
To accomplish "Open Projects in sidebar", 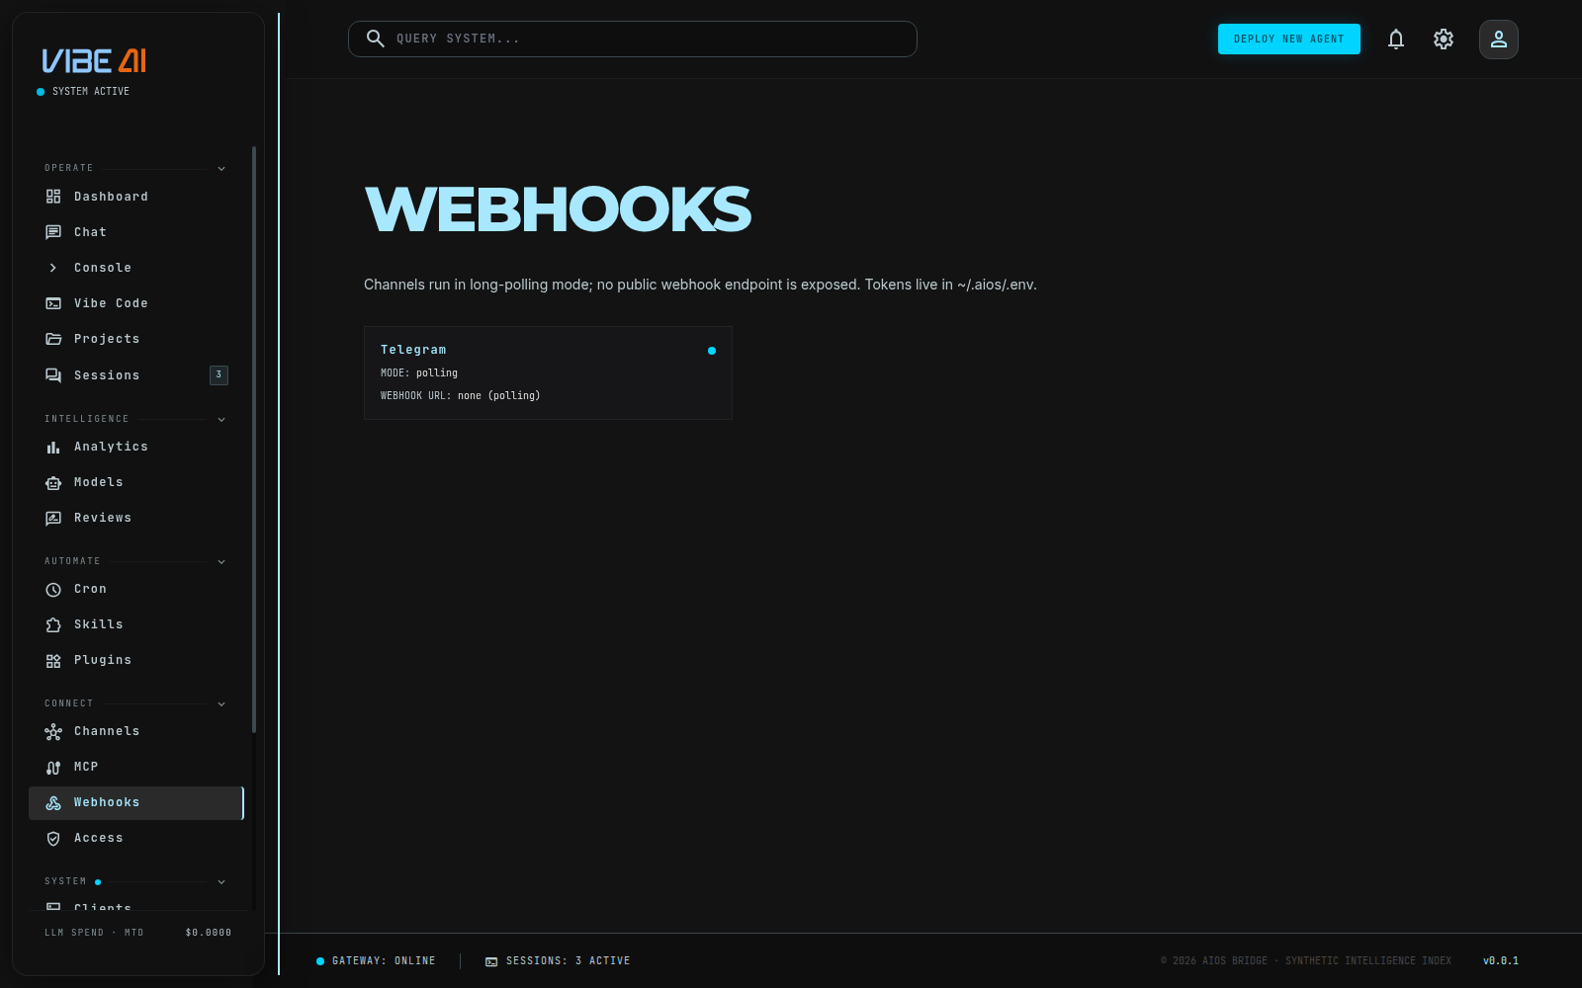I will point(136,339).
